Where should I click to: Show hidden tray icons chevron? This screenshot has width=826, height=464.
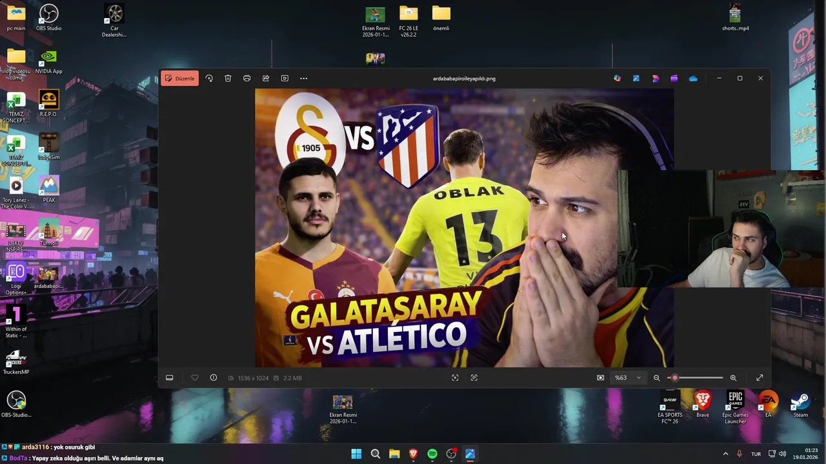pos(725,454)
